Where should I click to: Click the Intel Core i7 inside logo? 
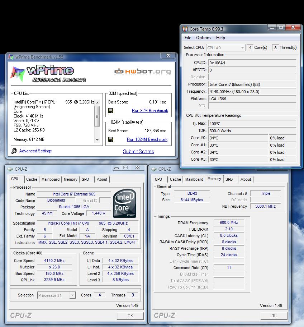[x=125, y=203]
